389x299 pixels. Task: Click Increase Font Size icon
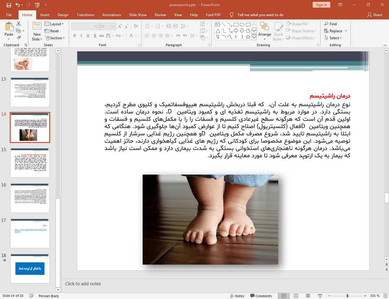120,26
